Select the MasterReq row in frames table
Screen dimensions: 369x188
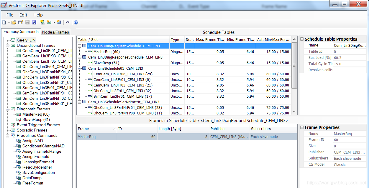(187, 137)
